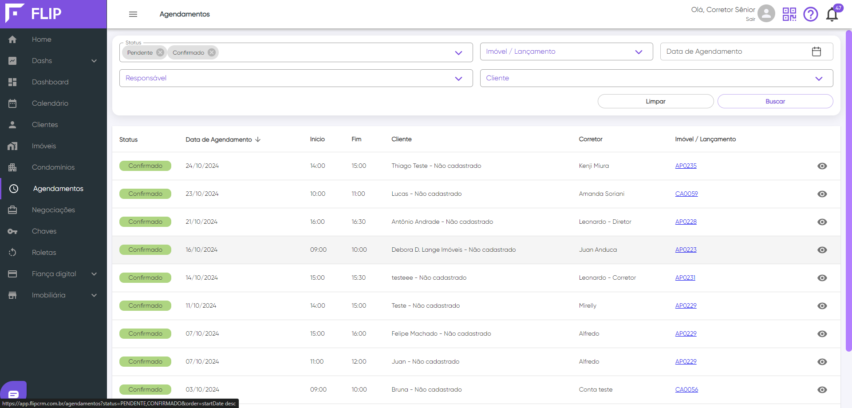
Task: Go to Home in sidebar
Action: coord(53,40)
